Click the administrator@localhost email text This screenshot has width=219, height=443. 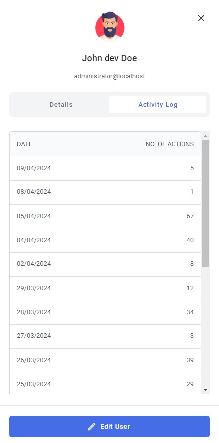click(x=109, y=76)
